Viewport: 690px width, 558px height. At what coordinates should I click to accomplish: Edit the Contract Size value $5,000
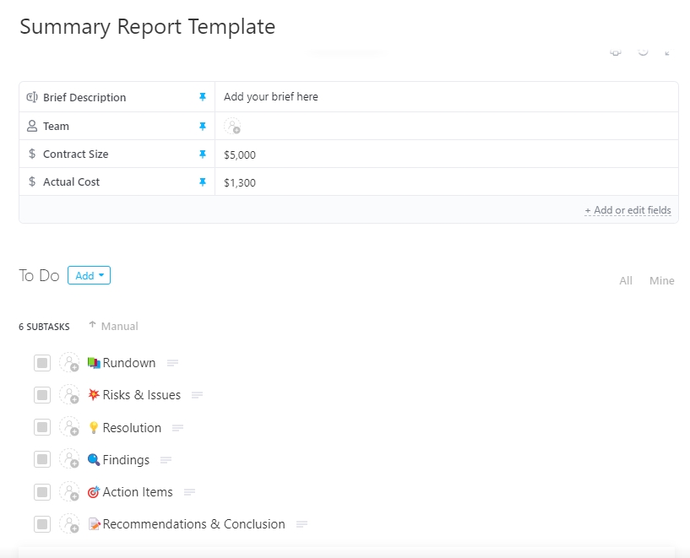[x=240, y=154]
